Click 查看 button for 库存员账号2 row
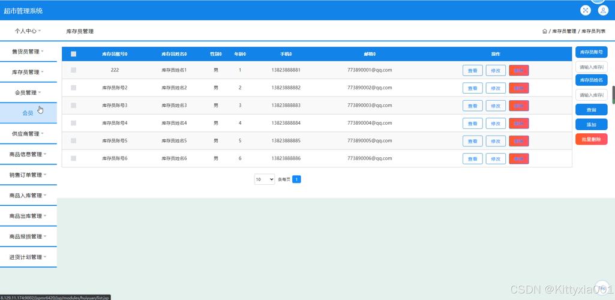The height and width of the screenshot is (300, 615). pyautogui.click(x=473, y=88)
